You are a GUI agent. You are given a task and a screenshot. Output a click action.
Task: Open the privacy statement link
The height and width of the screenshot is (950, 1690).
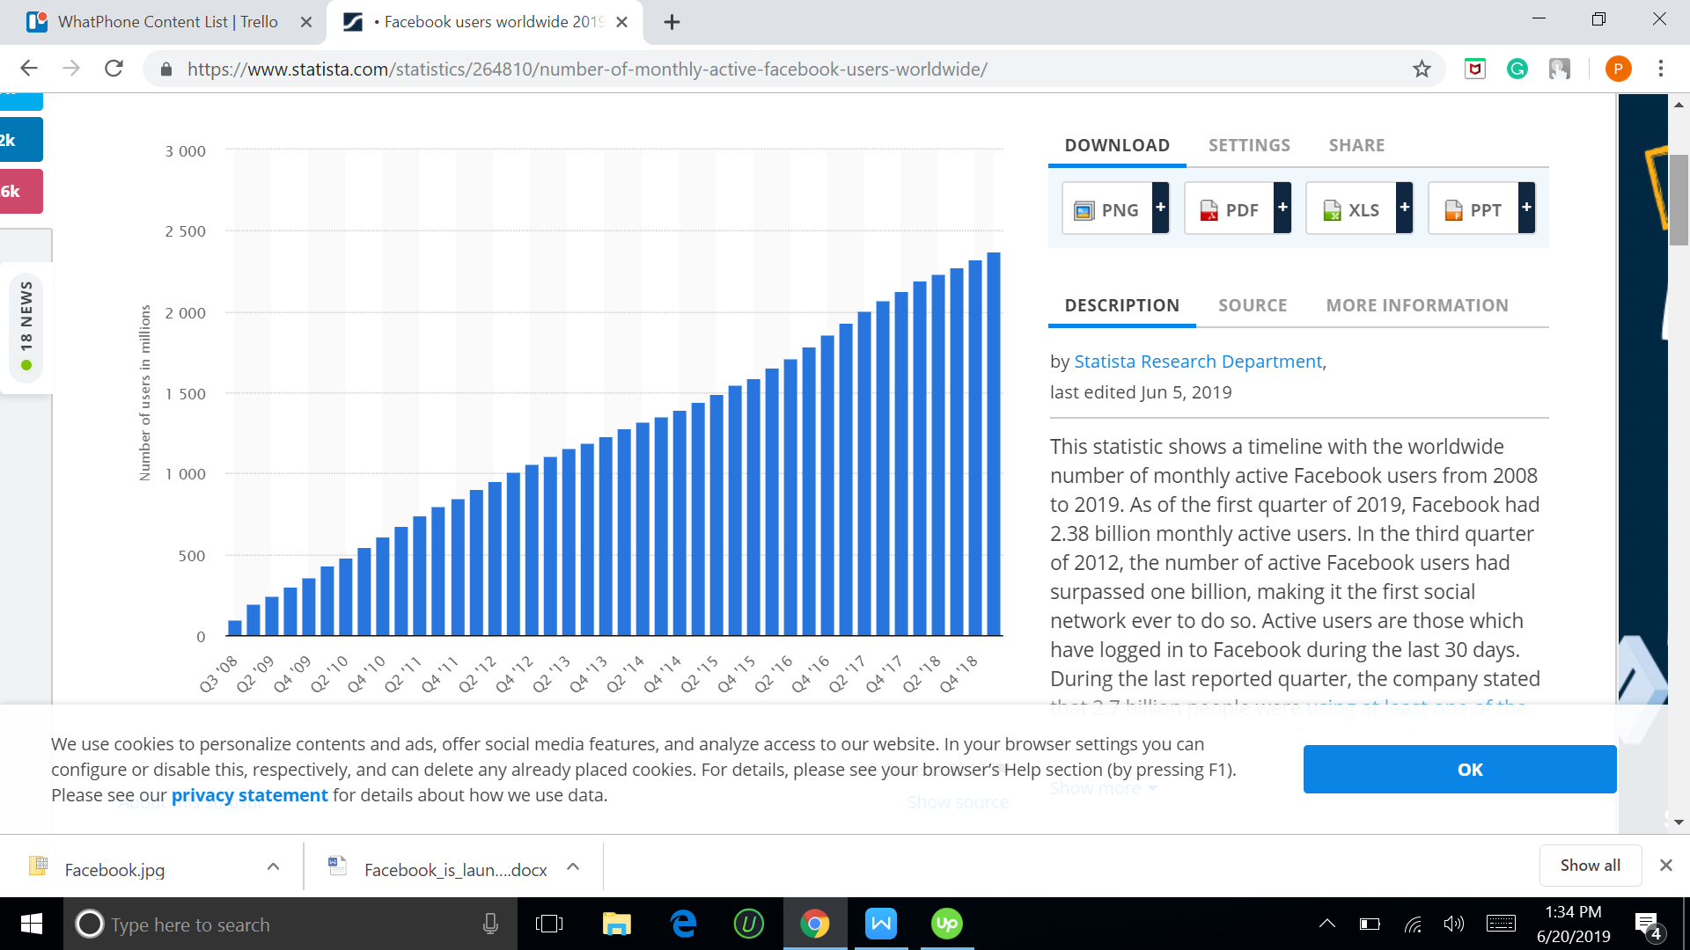click(x=249, y=795)
